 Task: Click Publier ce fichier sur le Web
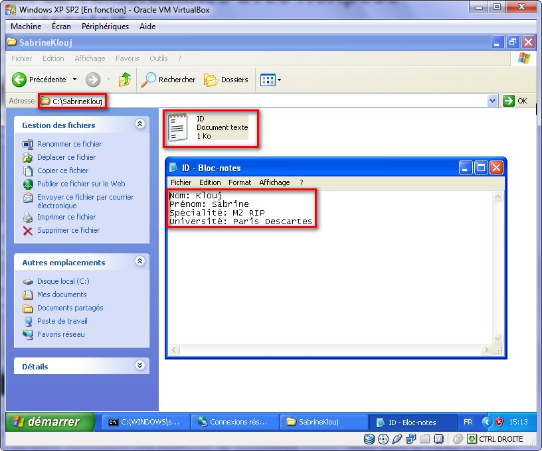(81, 184)
